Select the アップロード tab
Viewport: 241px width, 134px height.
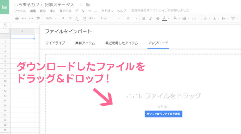[x=158, y=43]
